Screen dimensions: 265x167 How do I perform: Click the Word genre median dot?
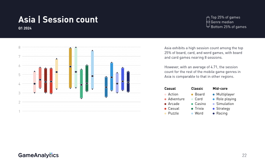(x=92, y=76)
